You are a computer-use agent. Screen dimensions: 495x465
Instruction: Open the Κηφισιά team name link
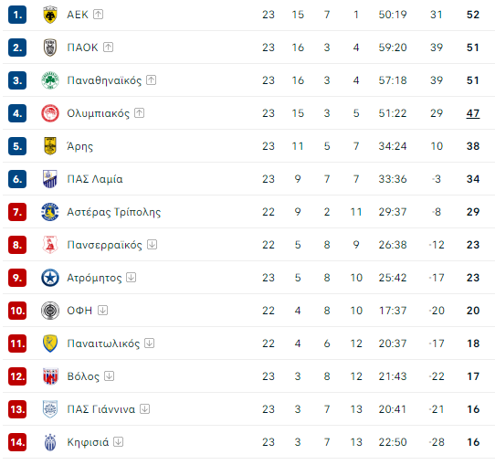(88, 442)
